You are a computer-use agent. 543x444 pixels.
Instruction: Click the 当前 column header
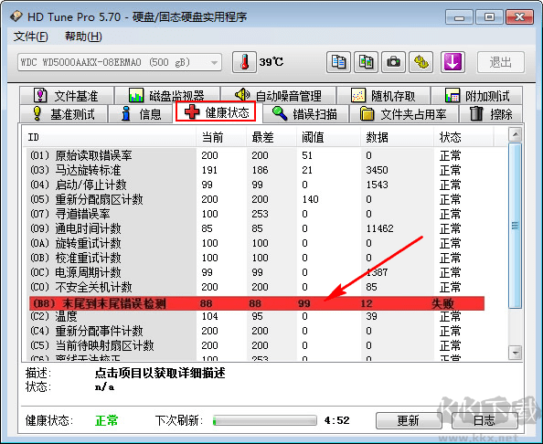[221, 137]
